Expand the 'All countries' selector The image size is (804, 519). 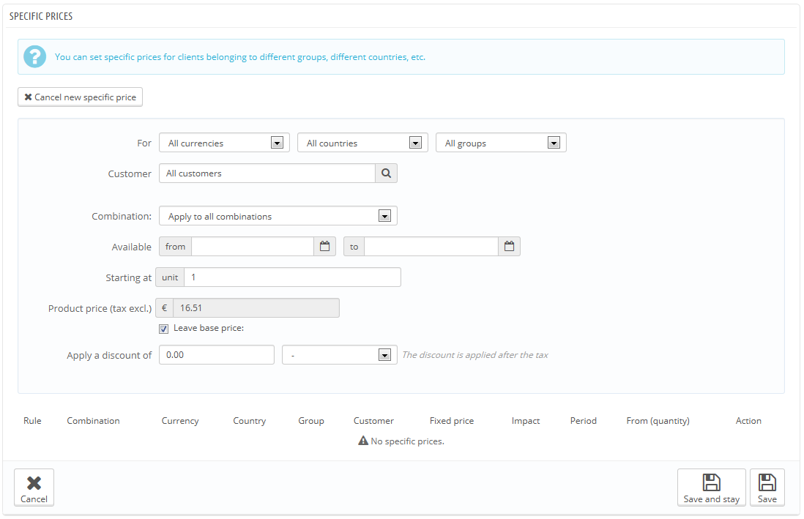click(x=416, y=142)
